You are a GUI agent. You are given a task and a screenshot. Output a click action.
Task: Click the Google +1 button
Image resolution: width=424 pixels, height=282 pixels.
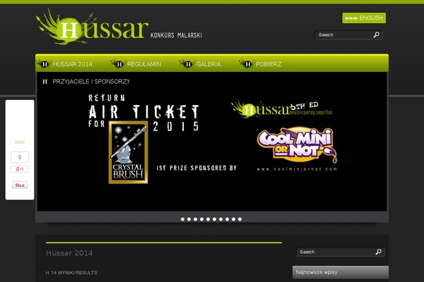(20, 169)
